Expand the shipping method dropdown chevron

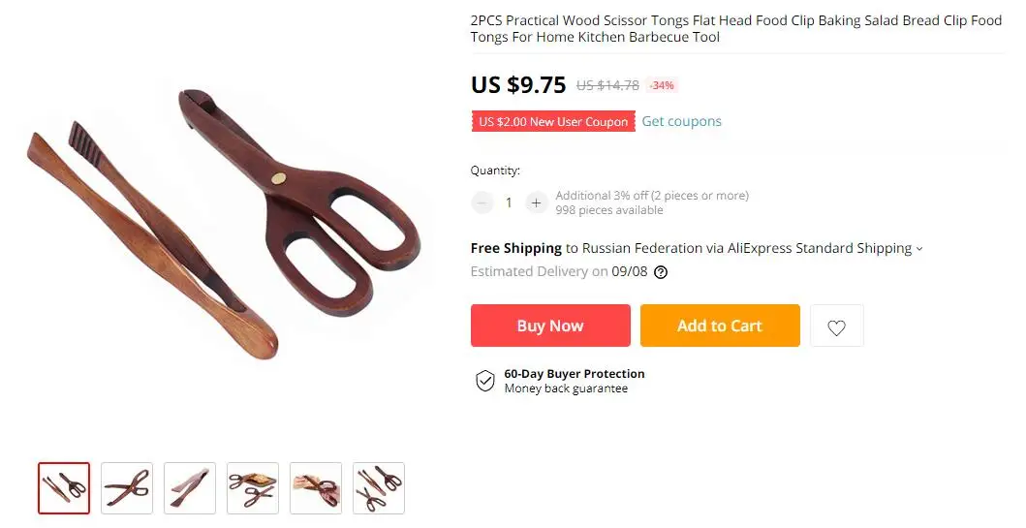coord(919,249)
